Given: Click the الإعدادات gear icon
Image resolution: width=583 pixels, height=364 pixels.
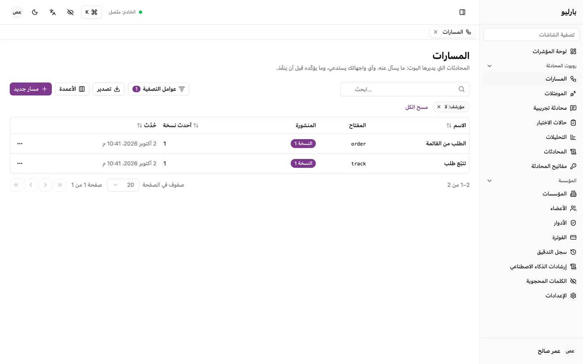Looking at the screenshot, I should [x=573, y=296].
